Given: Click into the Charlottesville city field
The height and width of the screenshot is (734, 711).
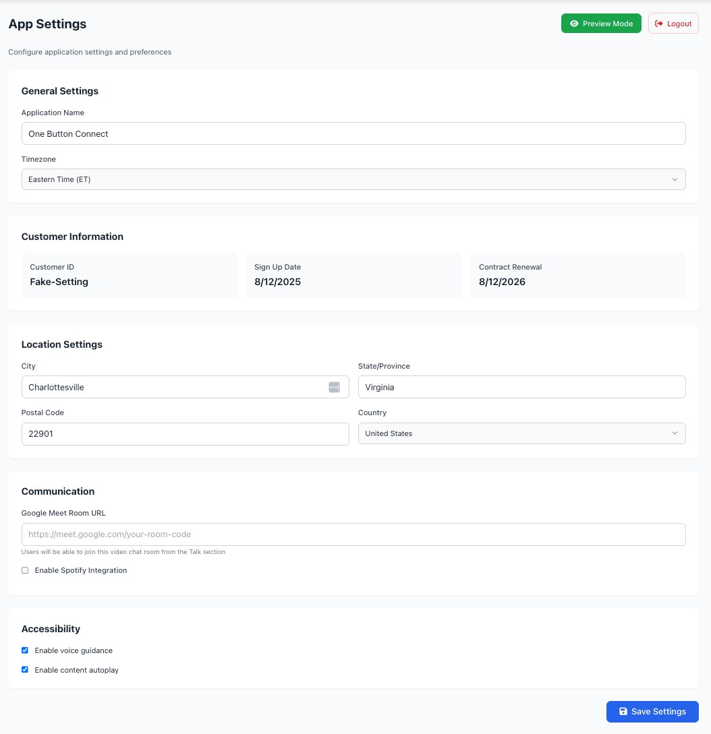Looking at the screenshot, I should coord(175,387).
